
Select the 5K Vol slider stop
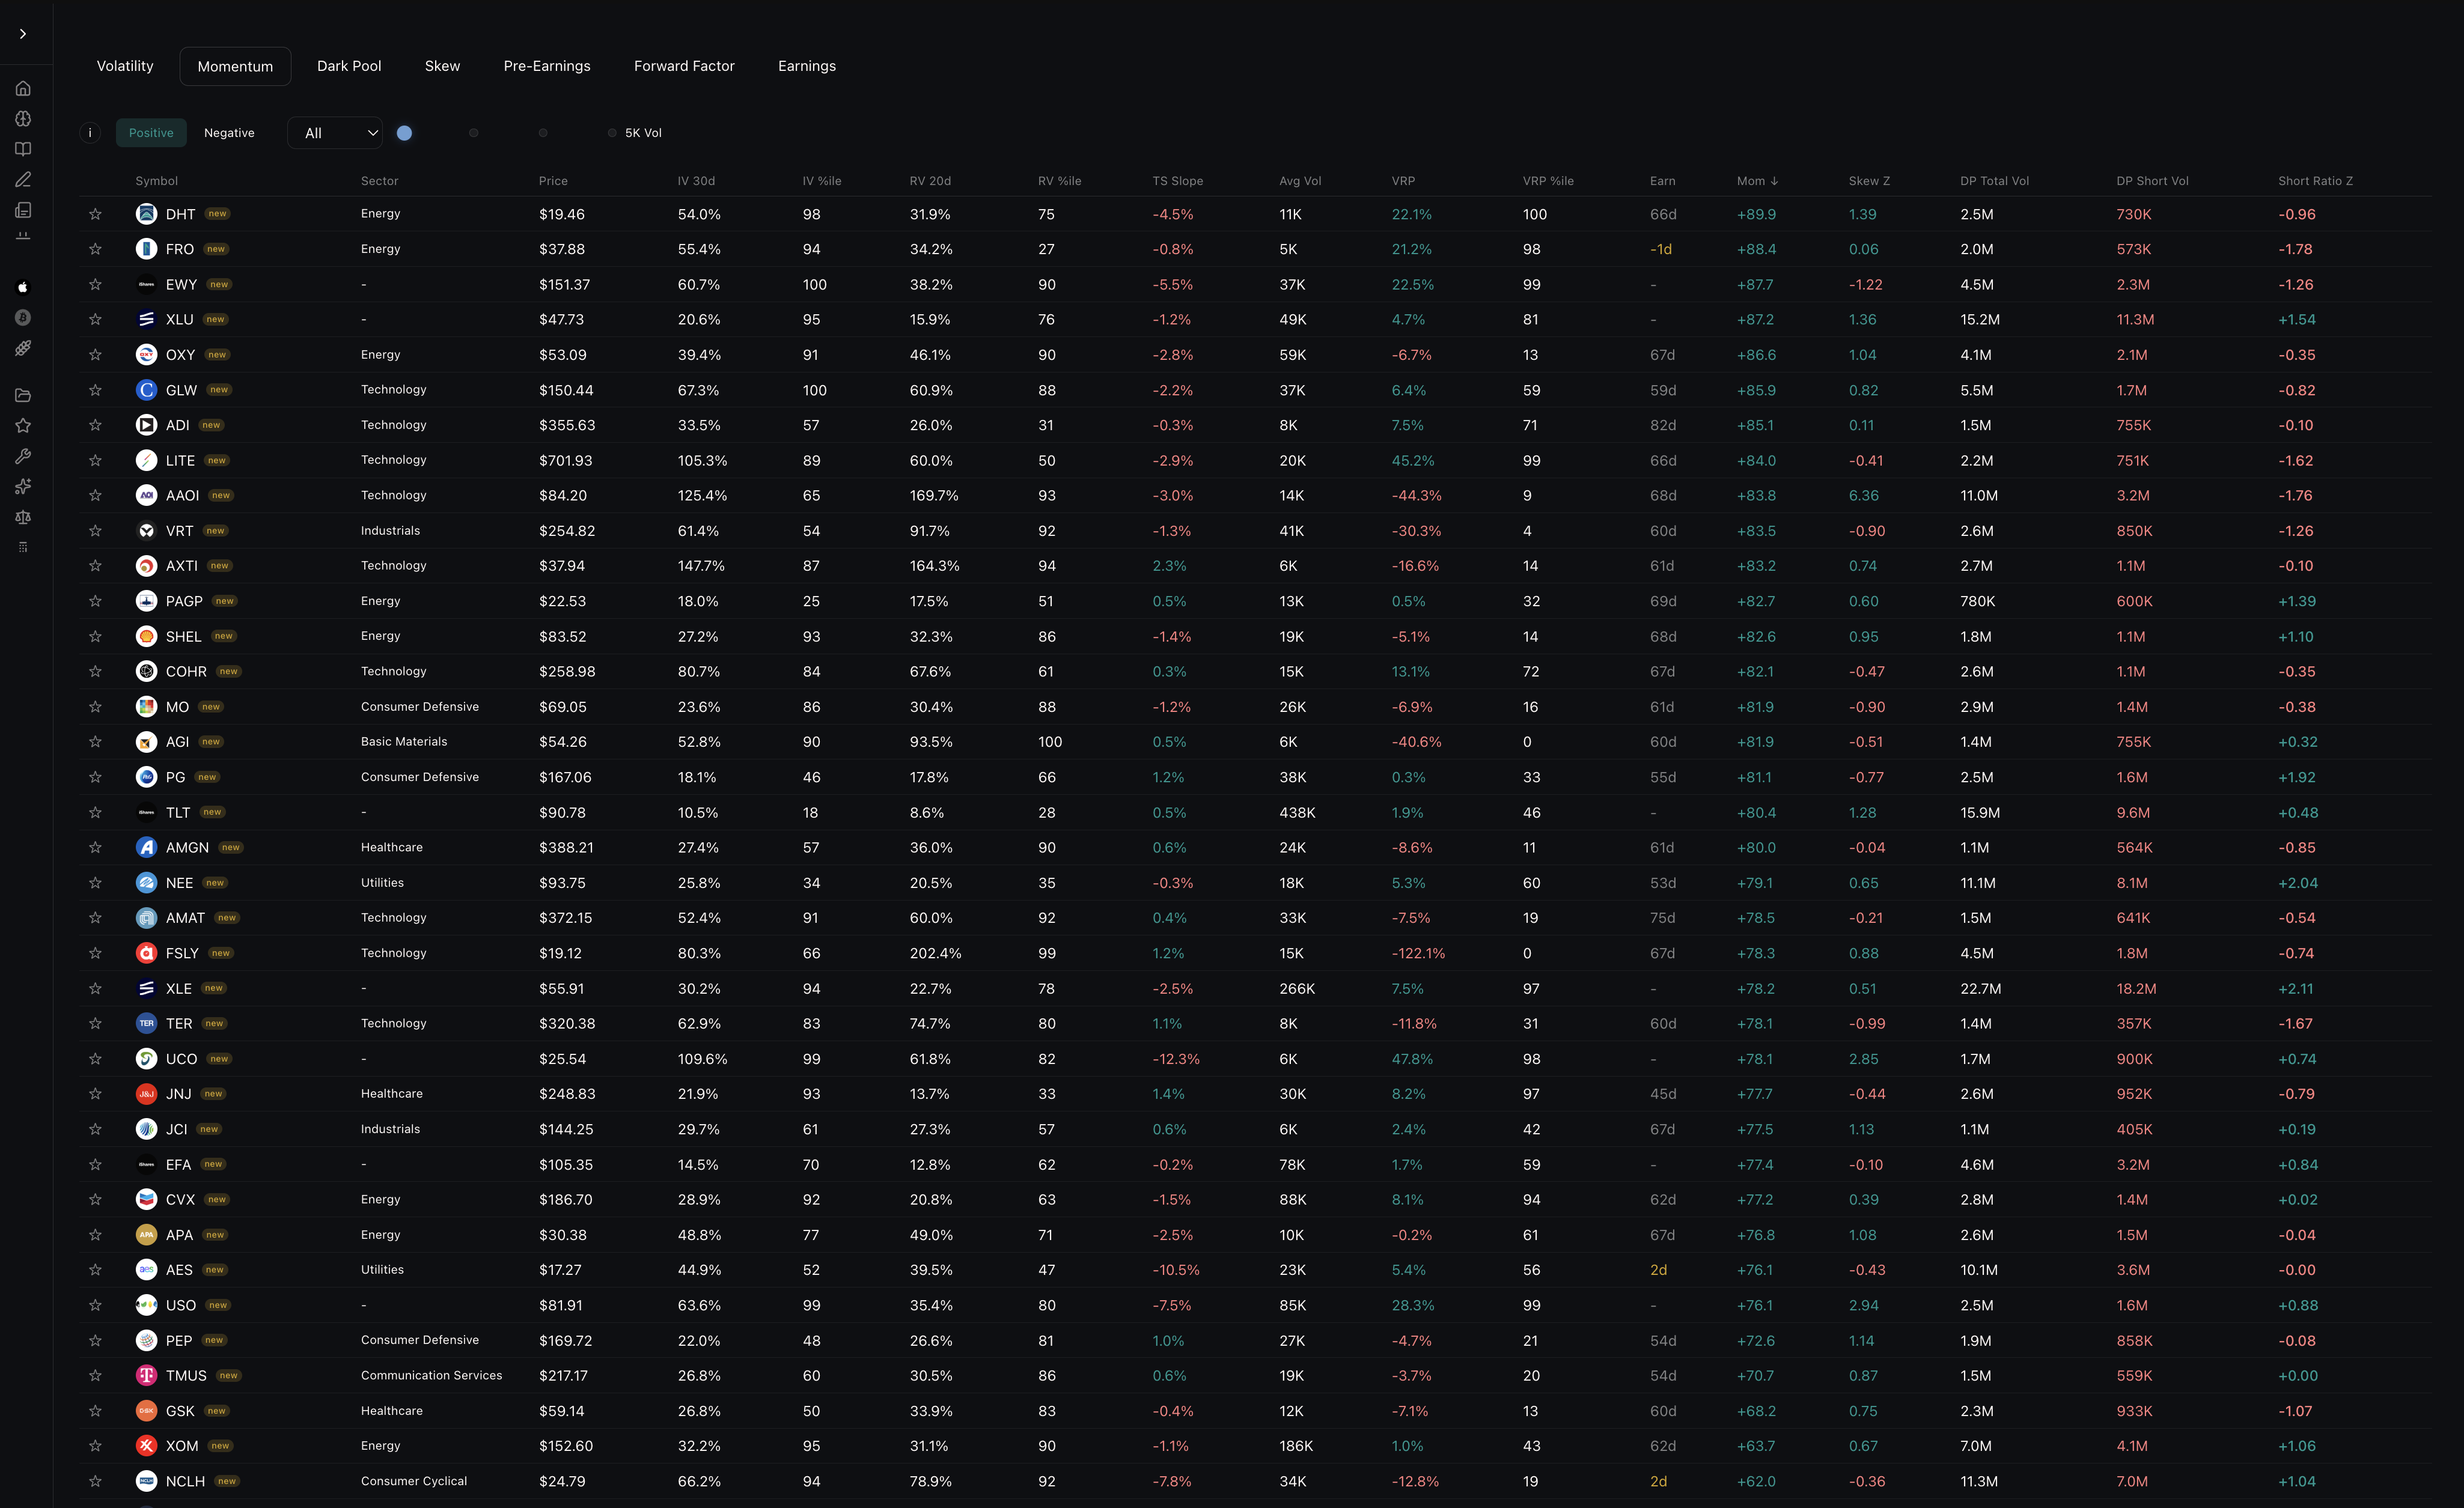point(612,133)
